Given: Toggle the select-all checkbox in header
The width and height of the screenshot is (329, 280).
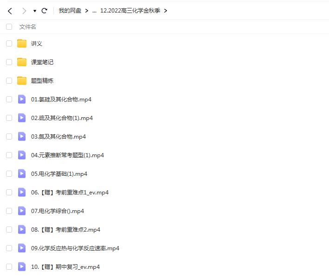Looking at the screenshot, I should (9, 27).
